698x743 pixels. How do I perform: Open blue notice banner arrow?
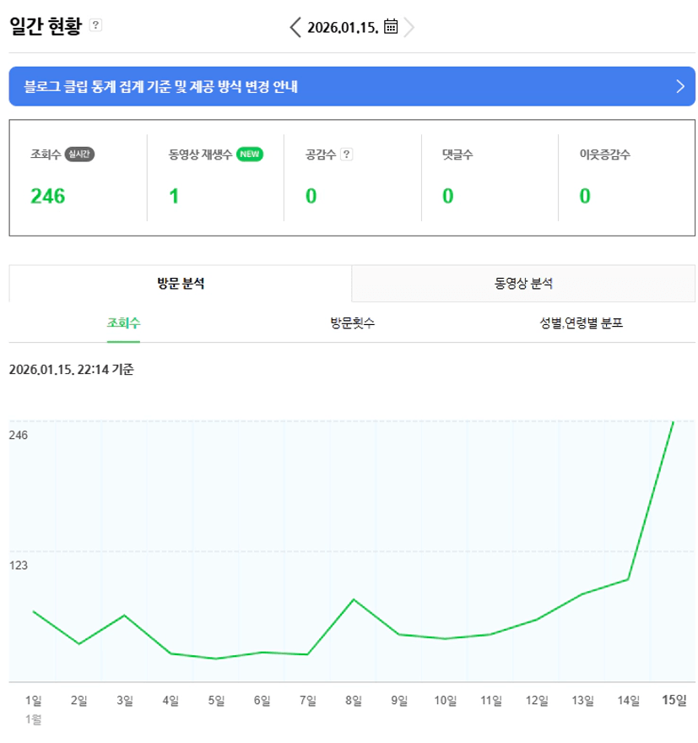[680, 86]
